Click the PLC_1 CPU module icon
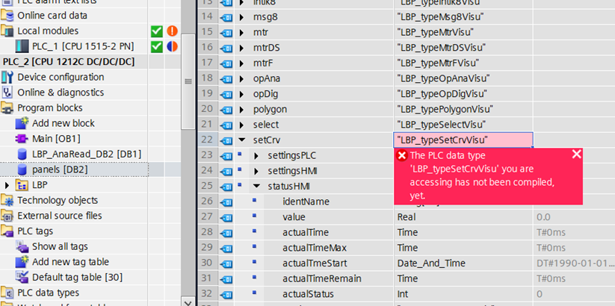 21,46
